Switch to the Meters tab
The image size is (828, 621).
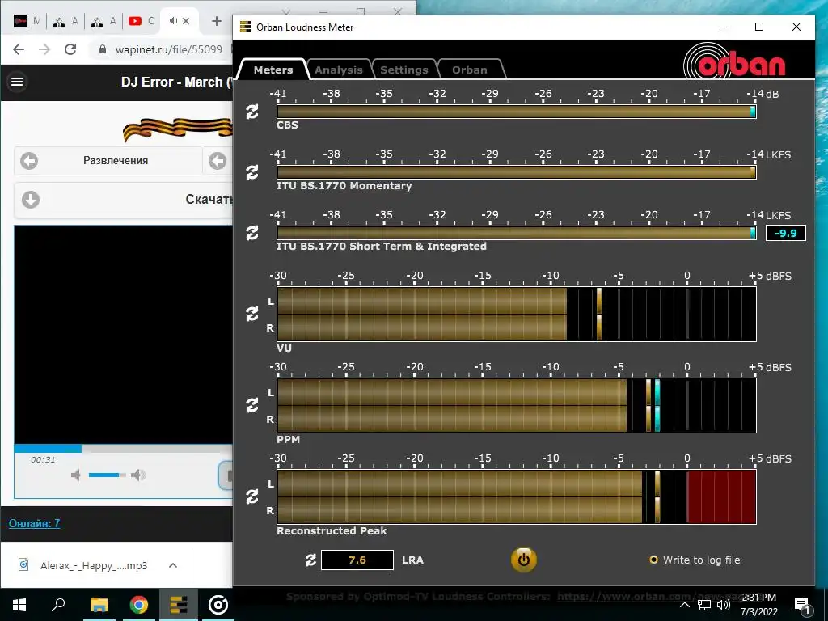pos(273,70)
